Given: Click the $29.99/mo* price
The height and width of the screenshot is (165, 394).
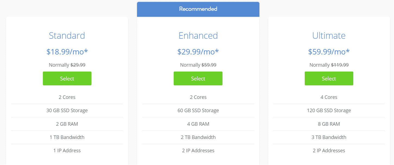Looking at the screenshot, I should [198, 52].
